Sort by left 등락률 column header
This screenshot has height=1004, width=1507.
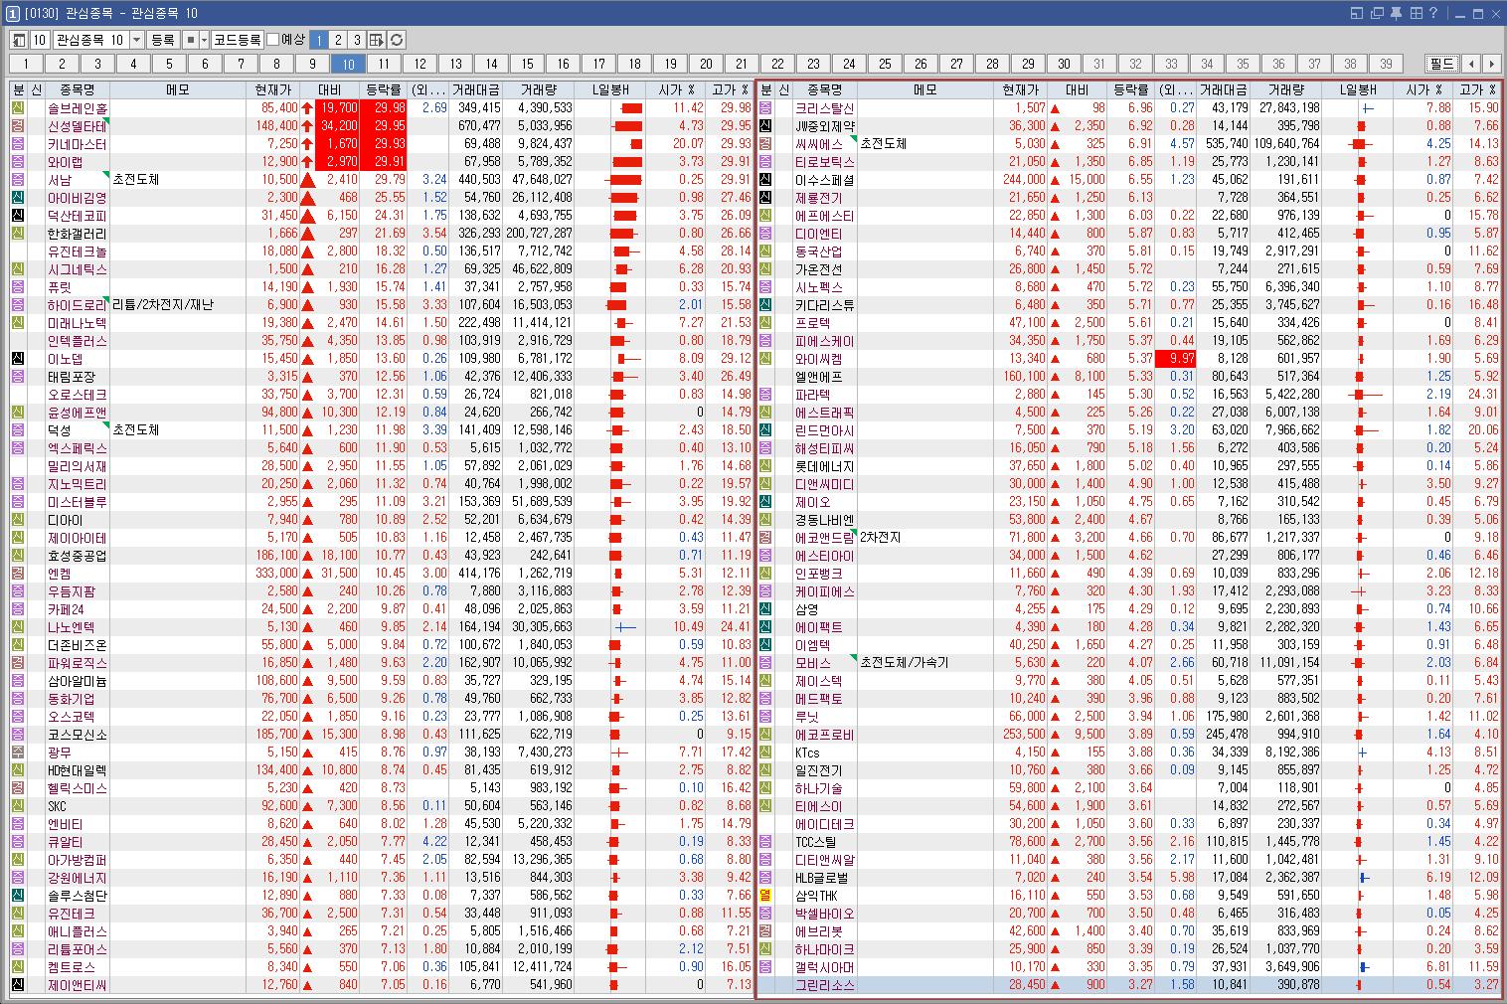click(384, 89)
